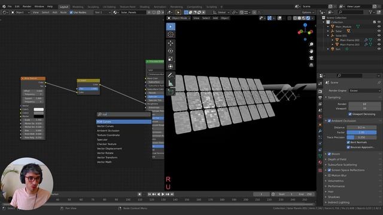Open the Render menu
383x215 pixels.
[27, 7]
